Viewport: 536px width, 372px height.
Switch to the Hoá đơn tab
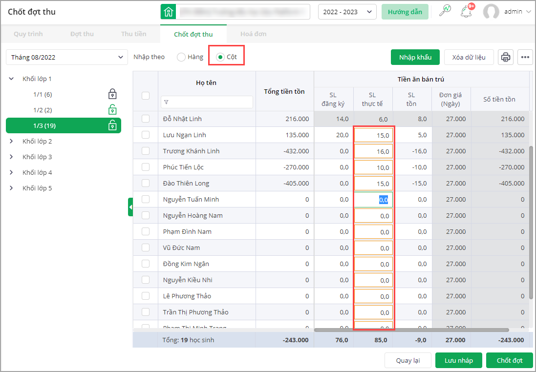point(253,34)
